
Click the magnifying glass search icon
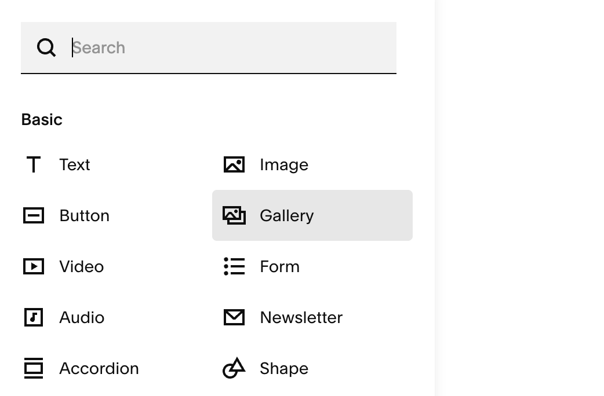click(46, 47)
